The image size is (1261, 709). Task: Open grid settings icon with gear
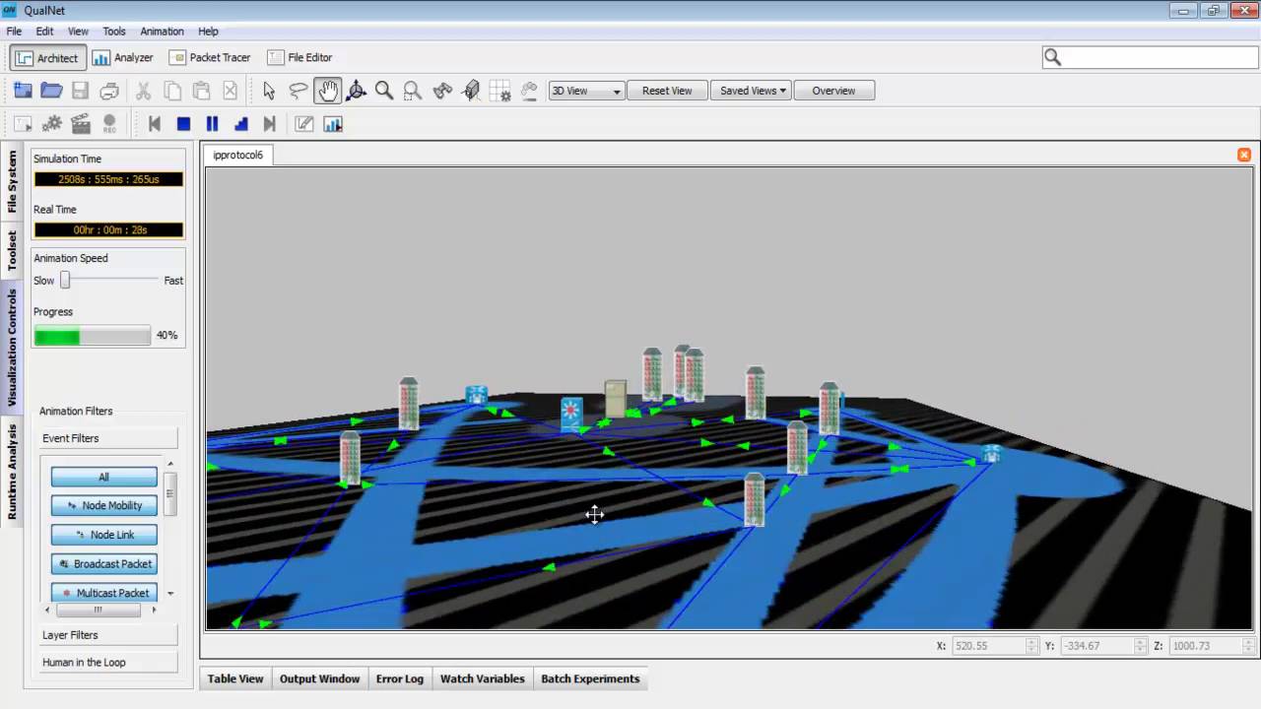(500, 91)
